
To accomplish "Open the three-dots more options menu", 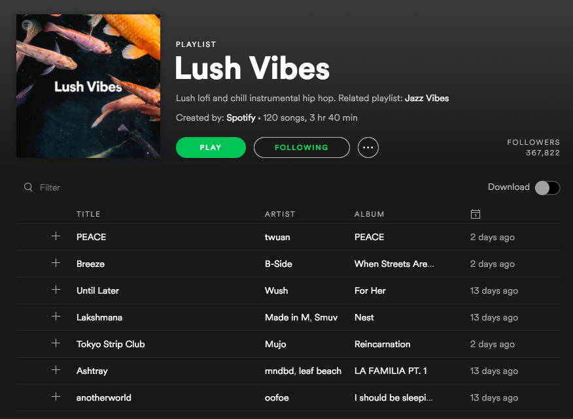I will 368,147.
